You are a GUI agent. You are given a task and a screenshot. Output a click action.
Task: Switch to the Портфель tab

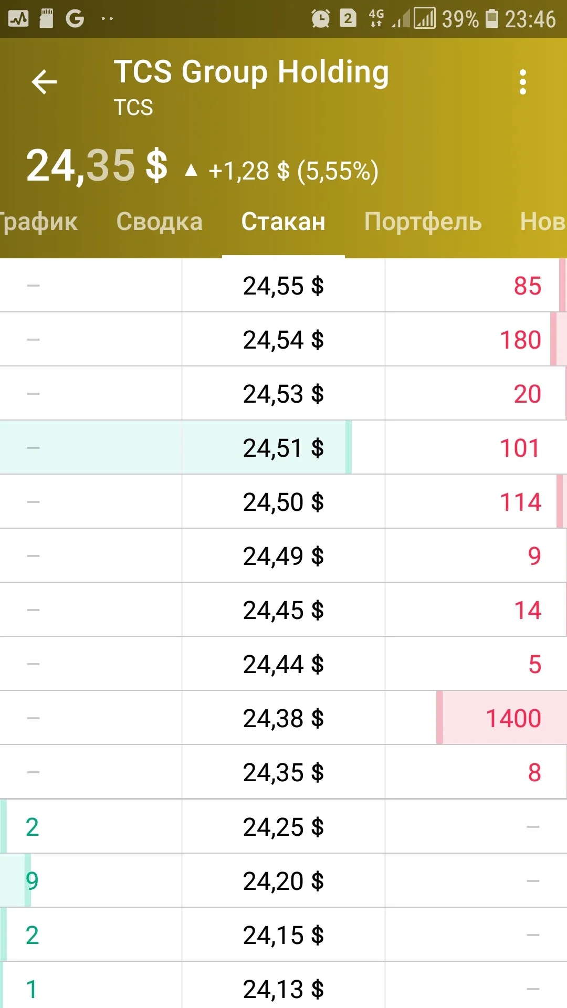[x=423, y=222]
